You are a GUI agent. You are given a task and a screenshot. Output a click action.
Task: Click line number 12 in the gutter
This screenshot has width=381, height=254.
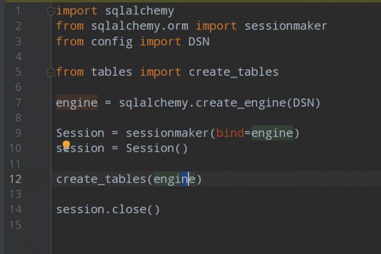15,179
